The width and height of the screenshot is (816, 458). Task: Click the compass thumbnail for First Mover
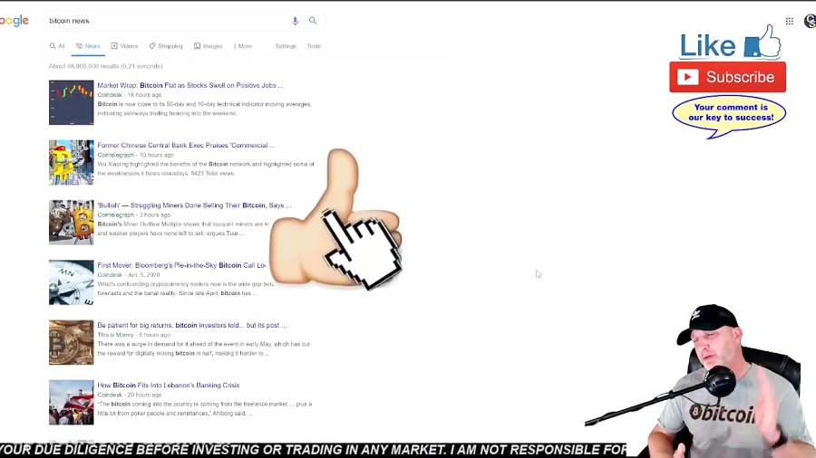click(x=72, y=282)
